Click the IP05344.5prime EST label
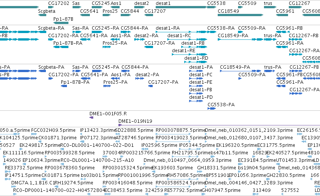The height and width of the screenshot is (196, 320). click(197, 145)
